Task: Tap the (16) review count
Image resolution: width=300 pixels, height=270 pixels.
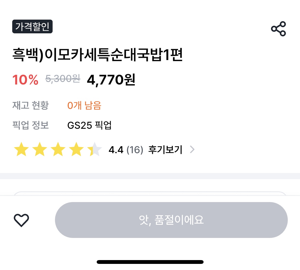Action: coord(135,150)
